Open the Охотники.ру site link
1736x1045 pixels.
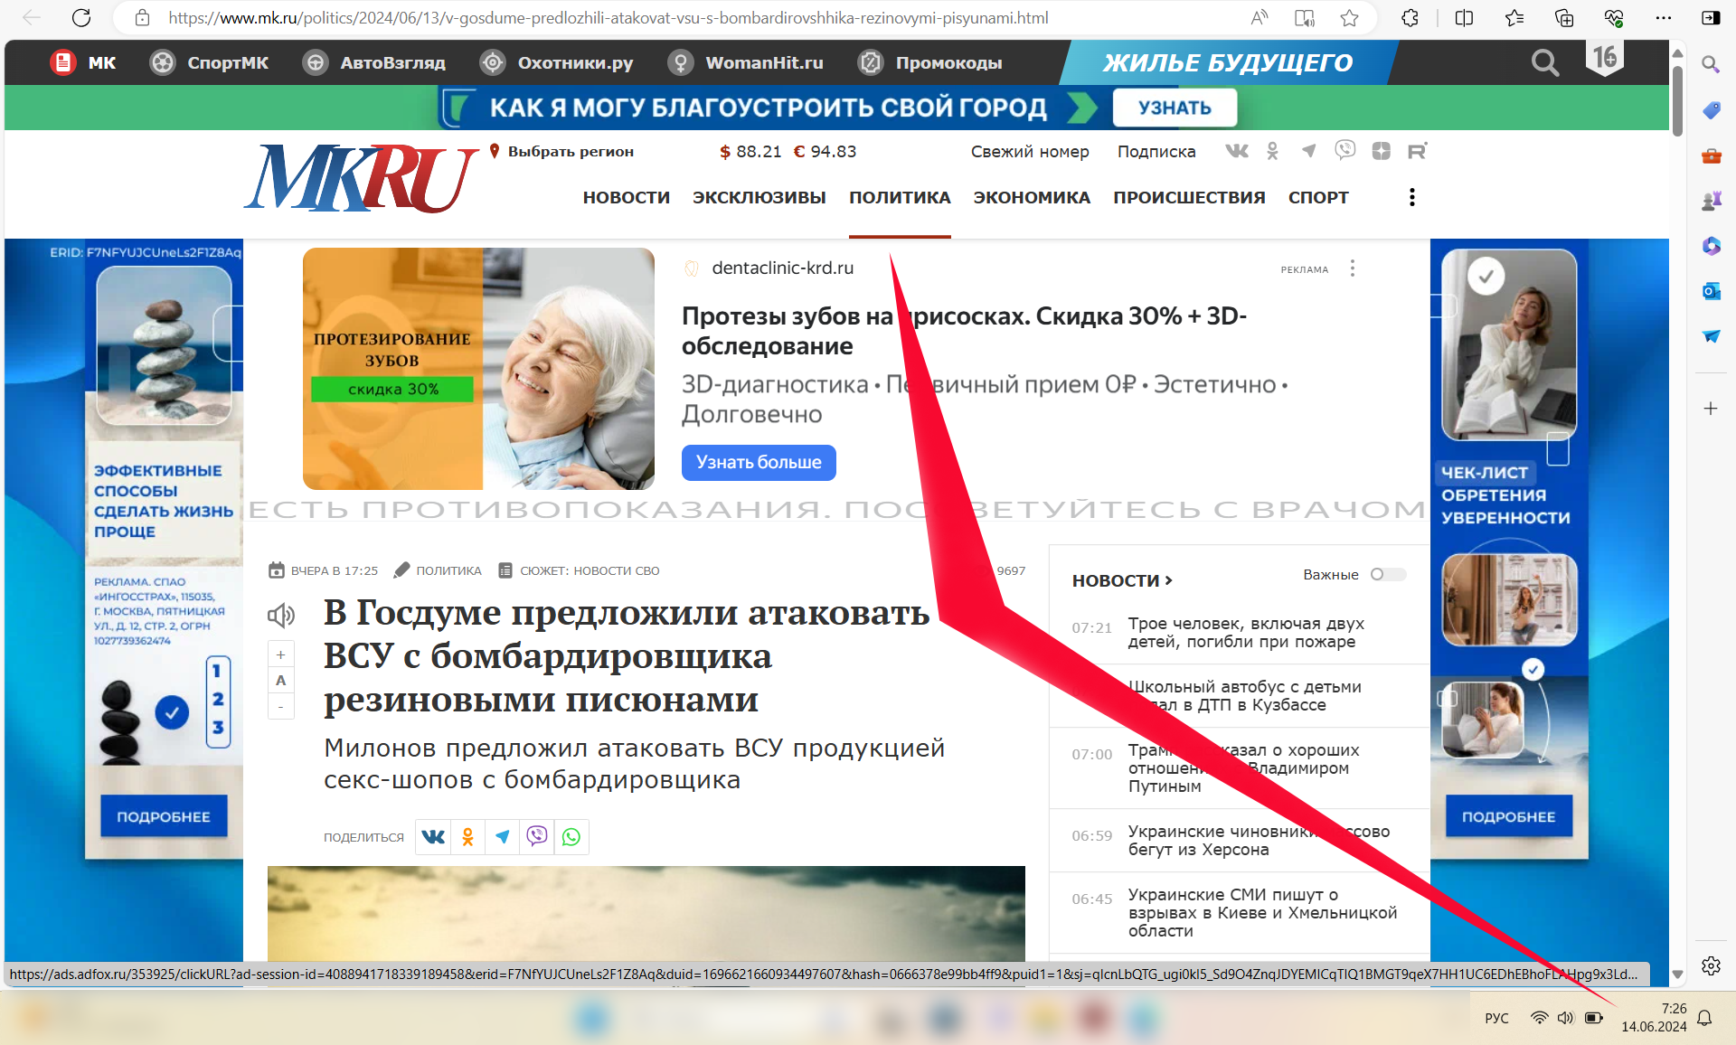pyautogui.click(x=557, y=62)
